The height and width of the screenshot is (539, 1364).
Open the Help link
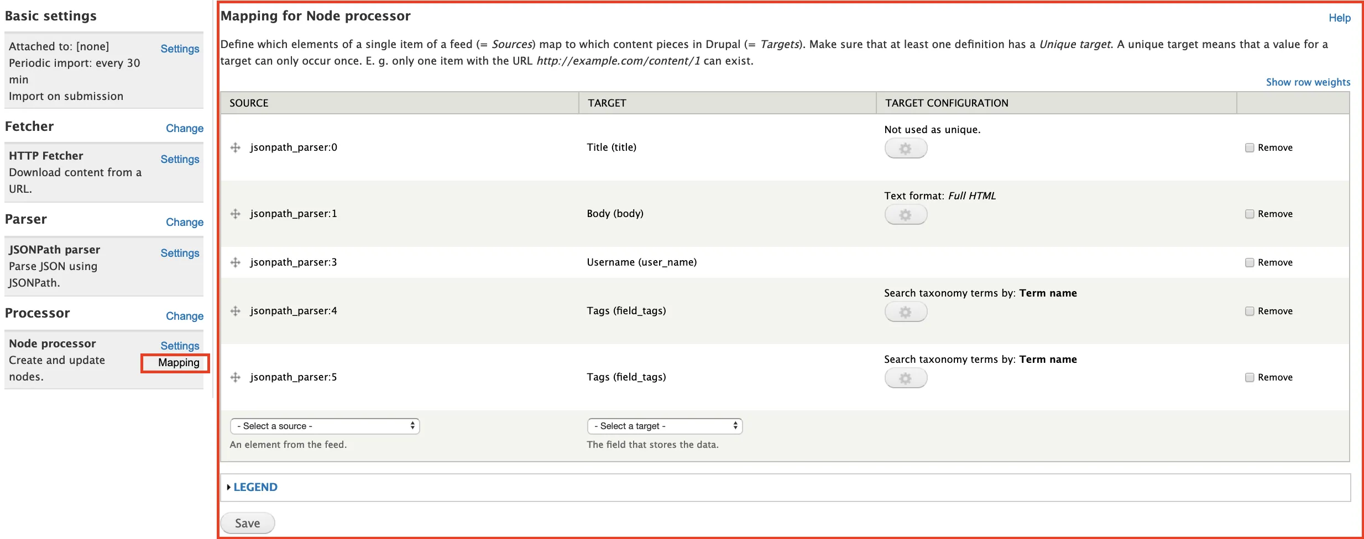pos(1339,18)
